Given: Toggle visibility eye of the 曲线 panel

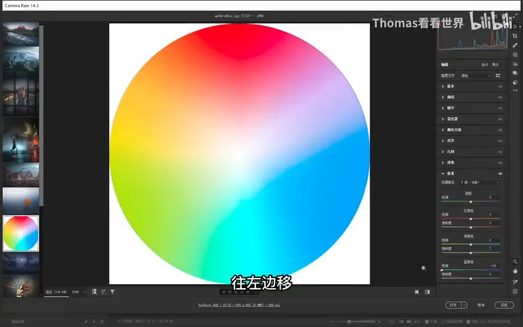Looking at the screenshot, I should coord(501,97).
